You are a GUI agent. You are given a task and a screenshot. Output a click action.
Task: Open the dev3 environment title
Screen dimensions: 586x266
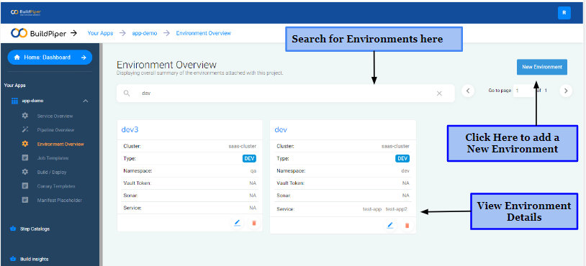[130, 130]
